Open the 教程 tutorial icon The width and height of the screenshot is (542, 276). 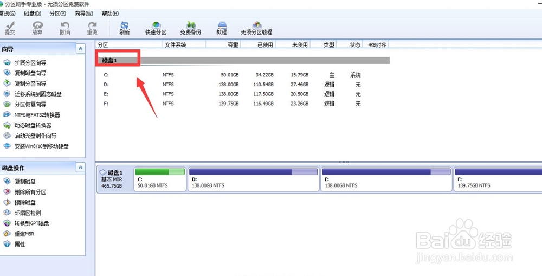[222, 28]
